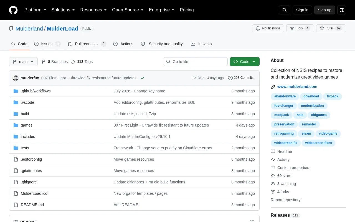Screen dimensions: 355x222
Task: View the 113 Tags link
Action: (82, 62)
